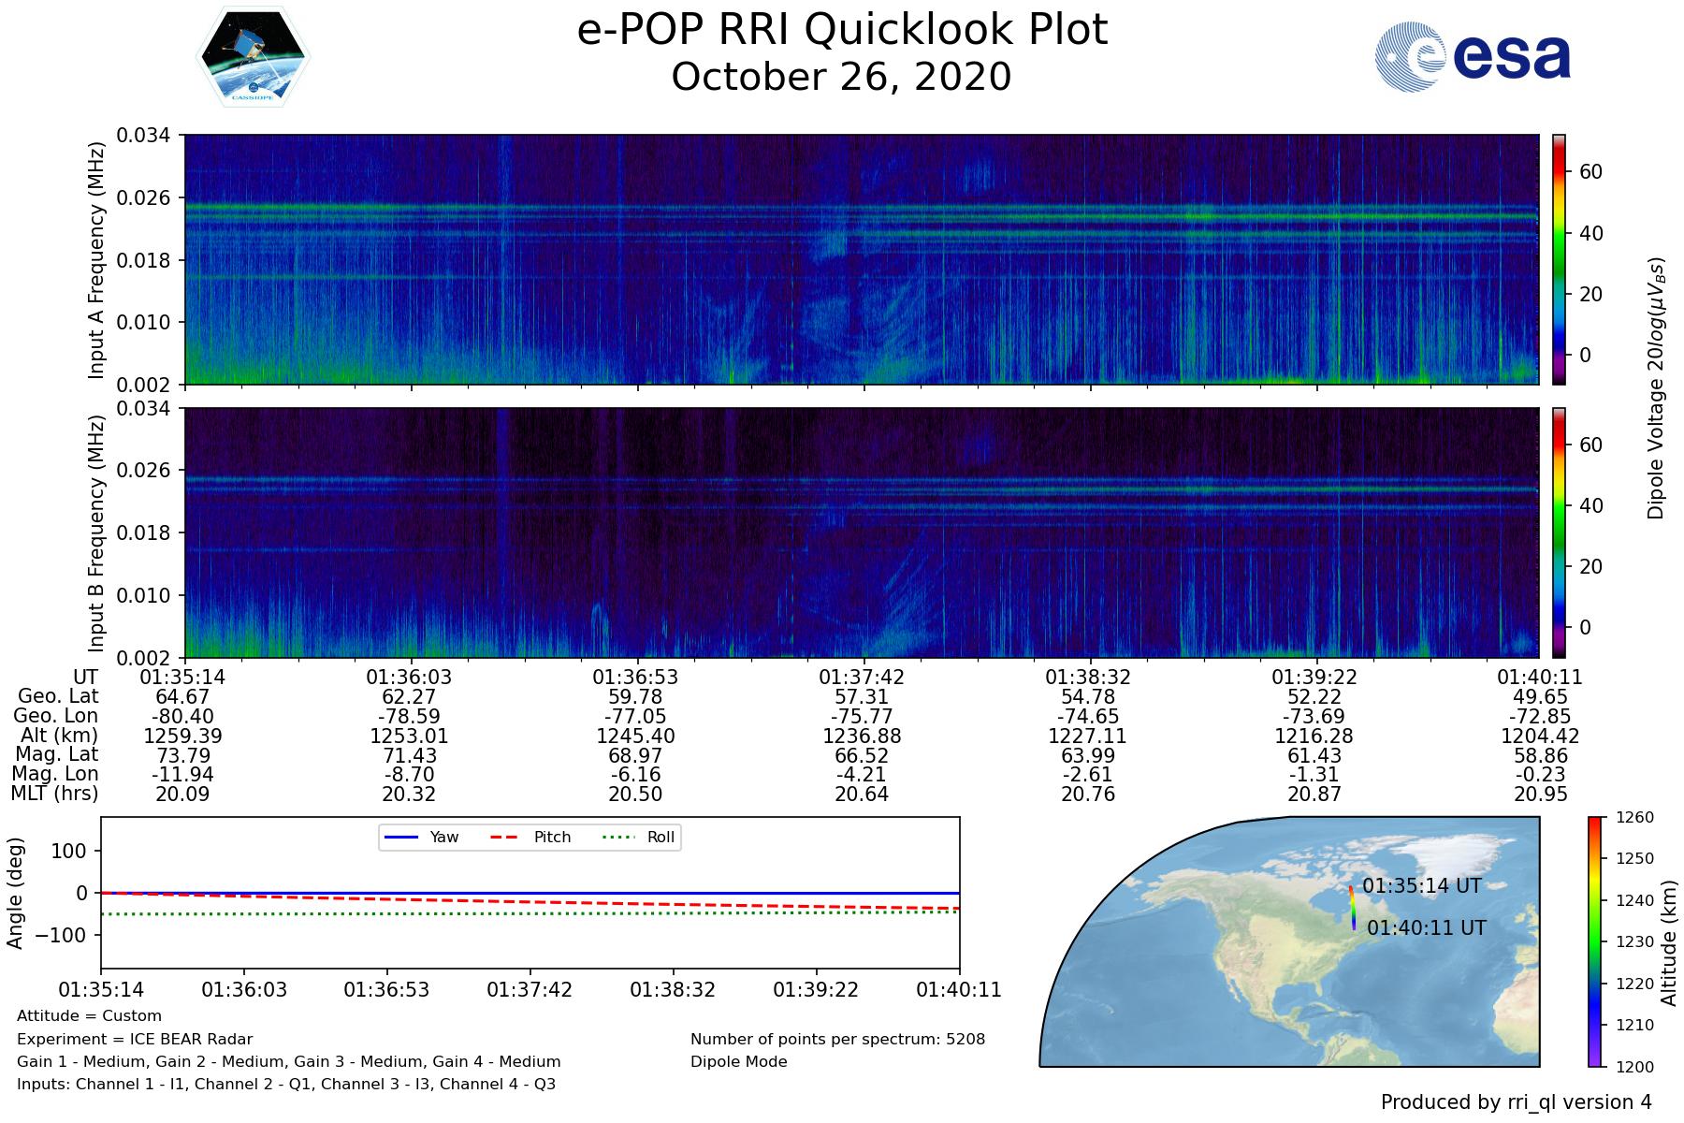
Task: Click the Yaw legend entry
Action: [x=421, y=838]
